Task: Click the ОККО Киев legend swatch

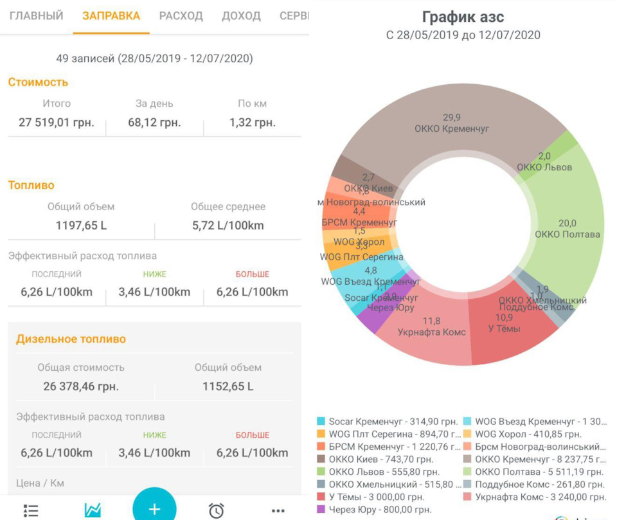Action: (x=321, y=460)
